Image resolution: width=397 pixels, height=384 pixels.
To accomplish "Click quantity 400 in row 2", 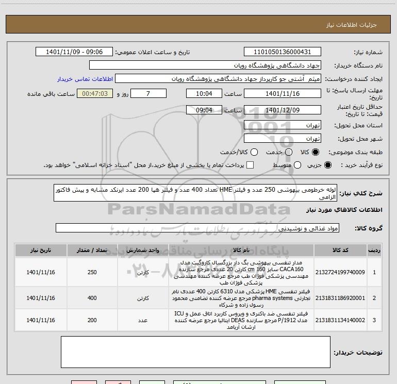I will click(x=92, y=298).
